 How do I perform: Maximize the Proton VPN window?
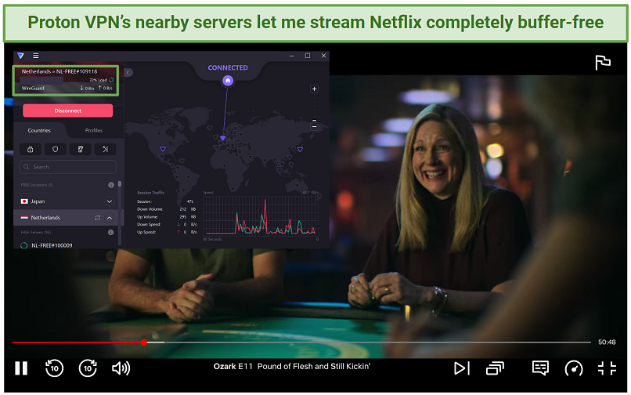(308, 56)
